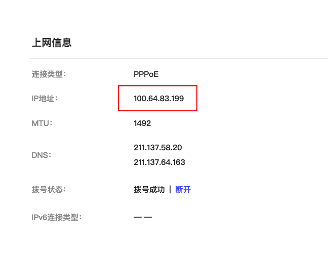The width and height of the screenshot is (328, 253).
Task: Click the IP地址 label
Action: (x=45, y=98)
